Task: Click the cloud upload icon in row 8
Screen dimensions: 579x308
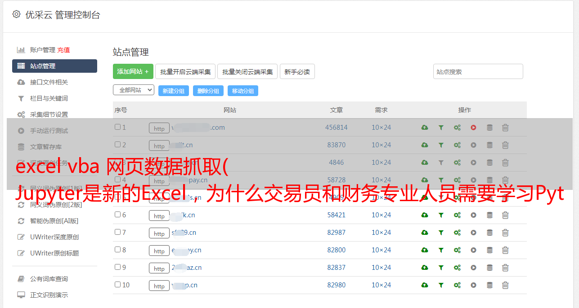Action: 424,250
